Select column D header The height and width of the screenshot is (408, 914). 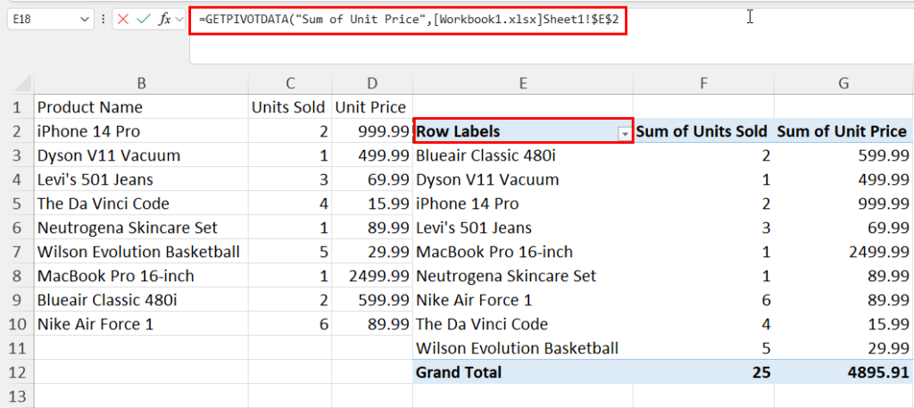coord(372,83)
